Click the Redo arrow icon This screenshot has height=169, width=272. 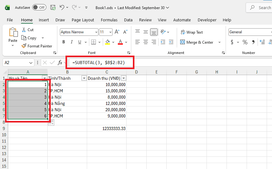[x=74, y=8]
